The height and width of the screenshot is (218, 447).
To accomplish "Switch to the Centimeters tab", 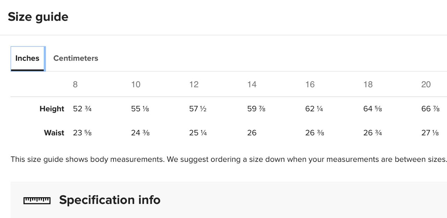I will pos(75,58).
